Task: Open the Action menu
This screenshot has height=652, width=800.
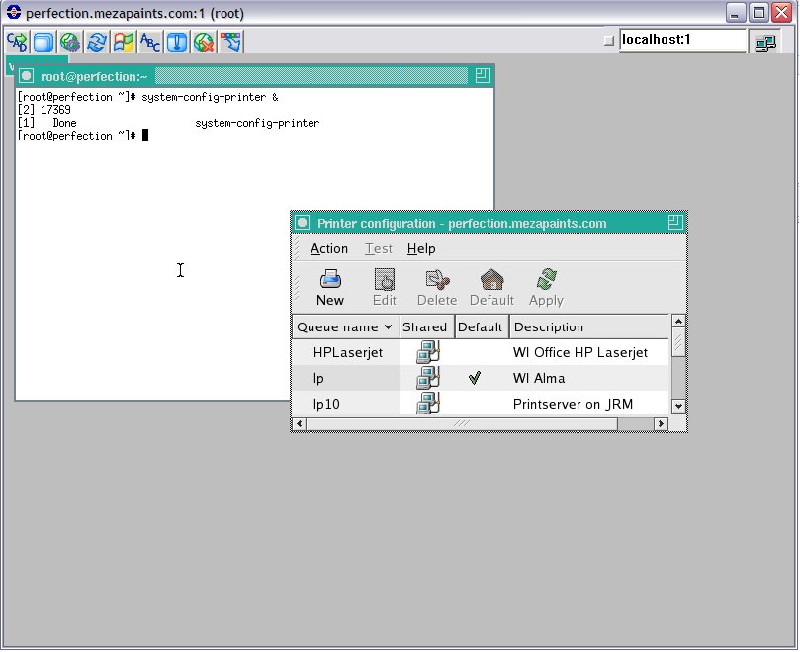Action: click(x=329, y=248)
